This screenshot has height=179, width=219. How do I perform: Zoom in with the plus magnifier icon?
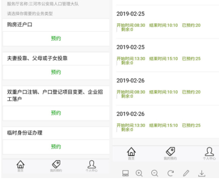[139, 173]
